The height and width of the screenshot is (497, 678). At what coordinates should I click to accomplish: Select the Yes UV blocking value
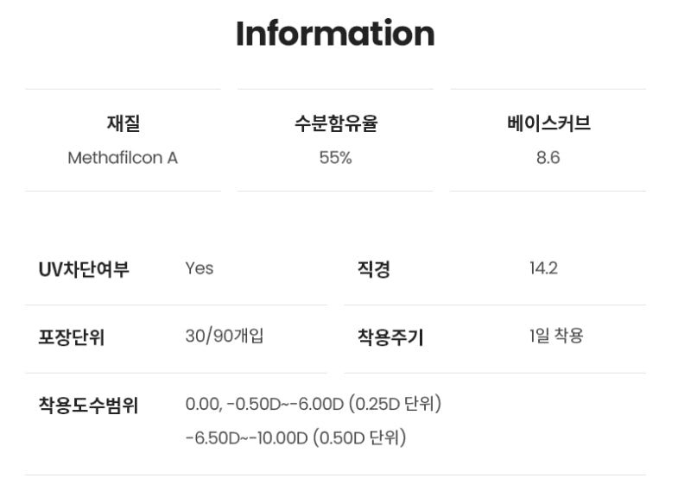pos(200,268)
